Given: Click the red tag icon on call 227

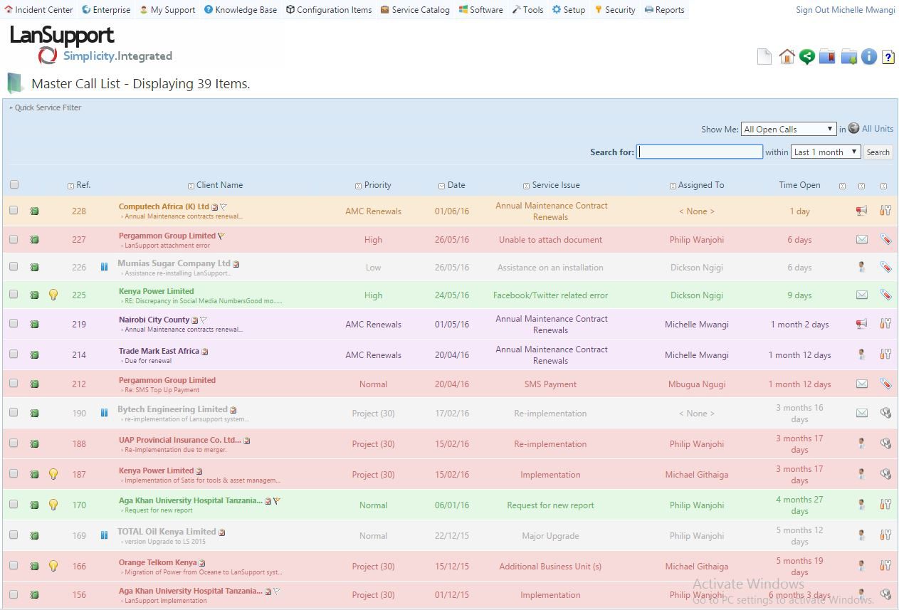Looking at the screenshot, I should (x=885, y=240).
